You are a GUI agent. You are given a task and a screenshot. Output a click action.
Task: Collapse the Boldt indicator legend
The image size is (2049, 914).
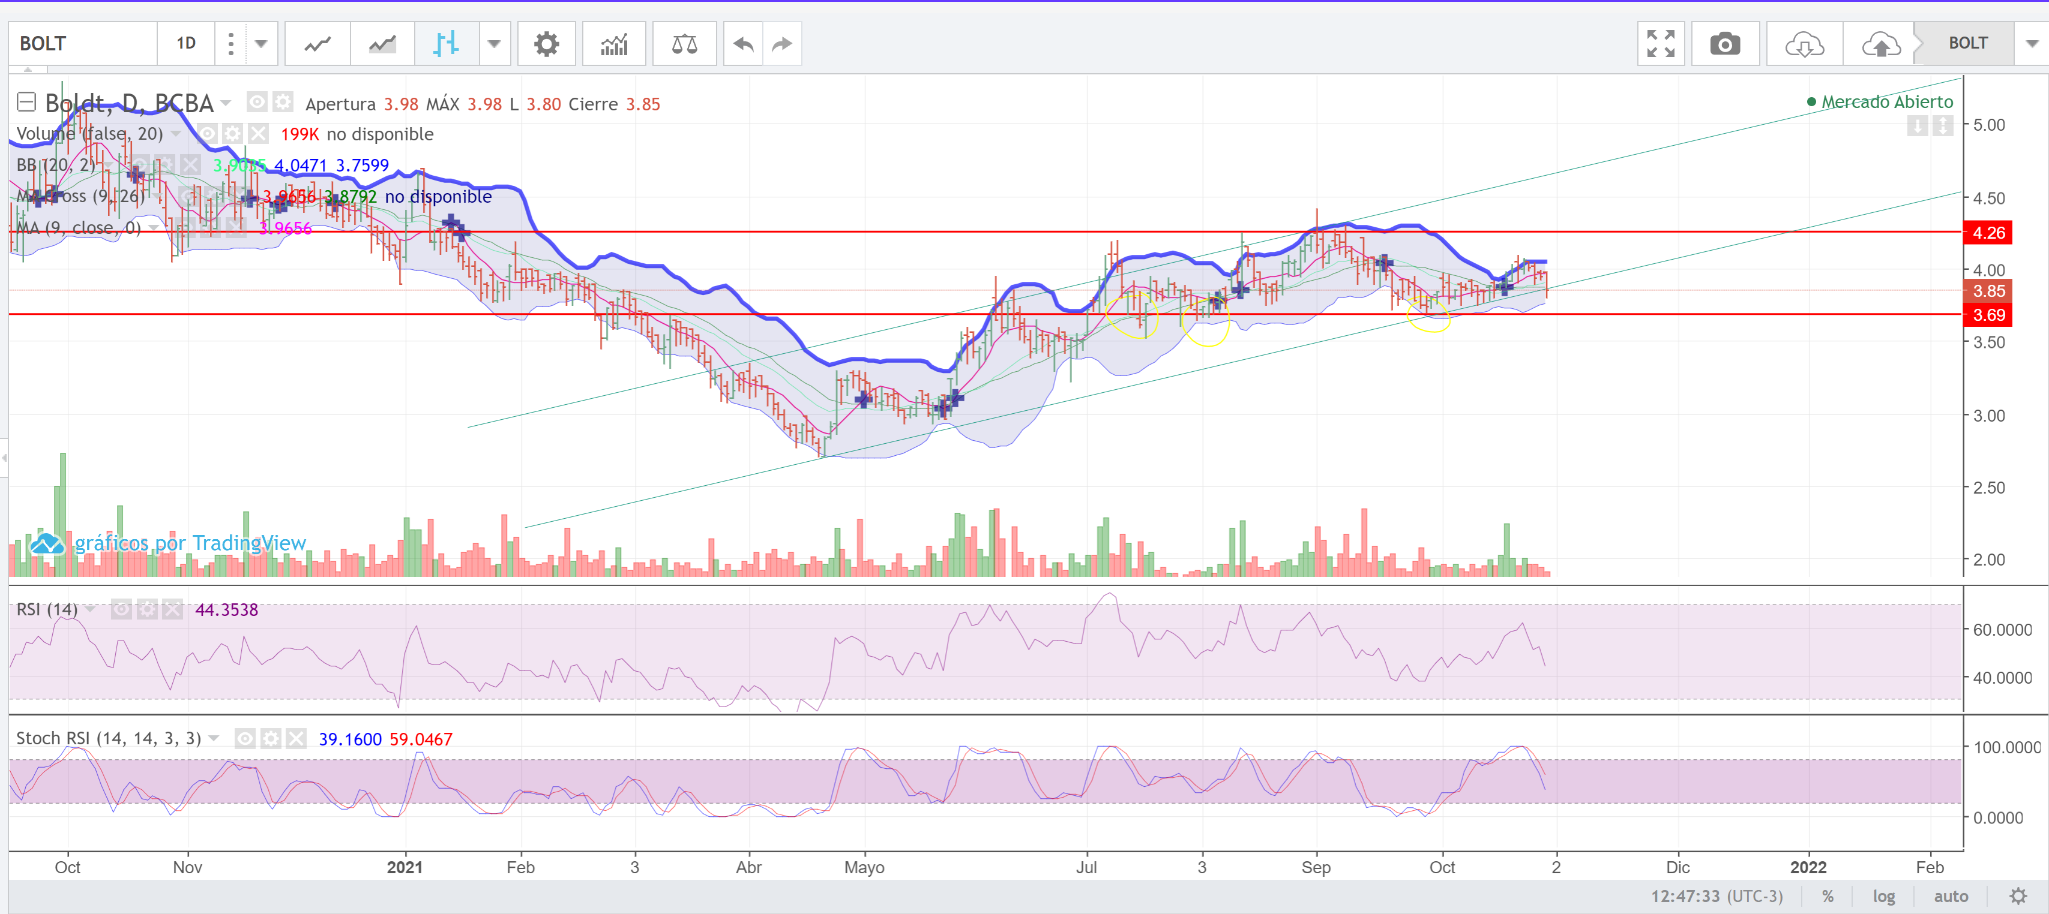26,103
